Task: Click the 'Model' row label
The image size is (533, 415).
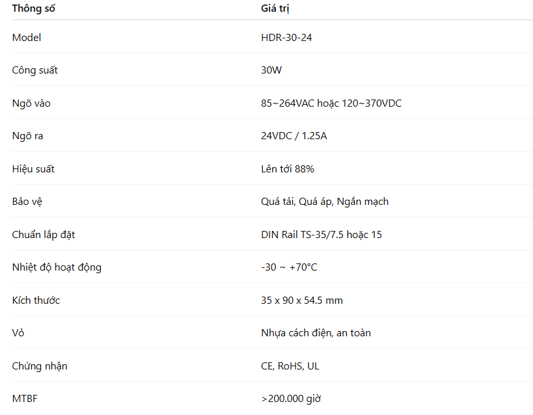Action: coord(27,38)
